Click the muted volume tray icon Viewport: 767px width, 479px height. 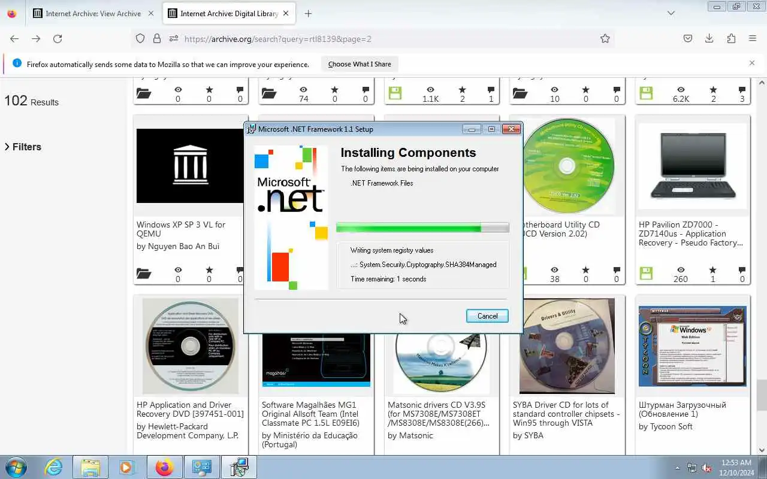coord(708,468)
